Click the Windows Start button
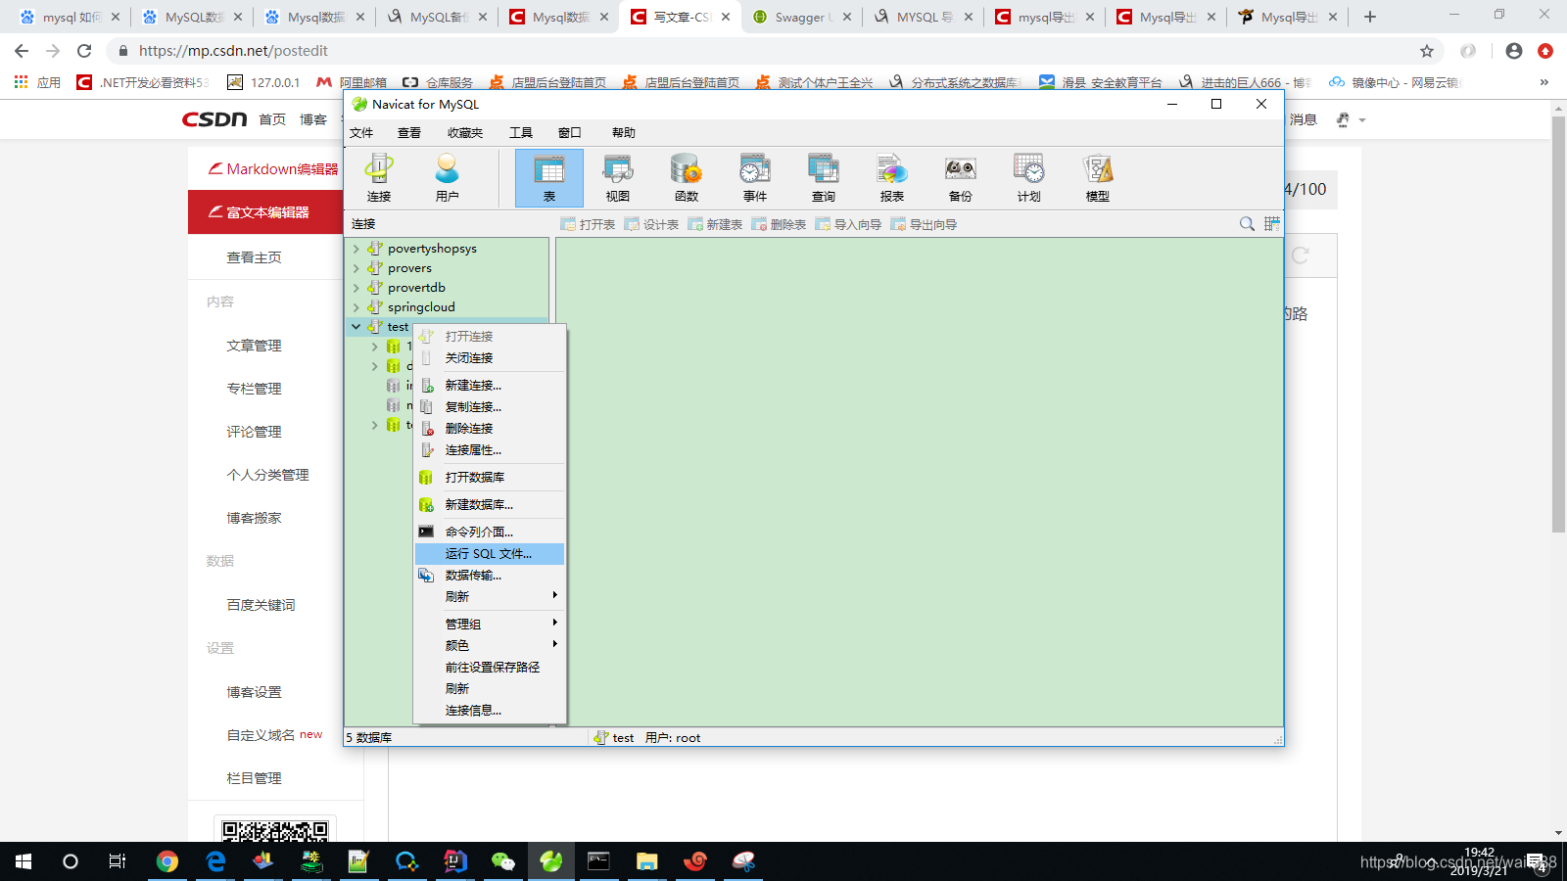 click(24, 861)
